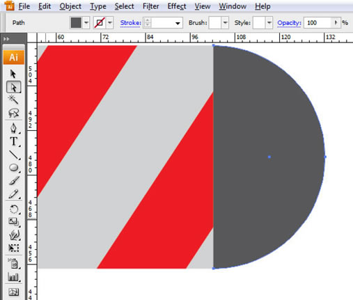This screenshot has height=300, width=353.
Task: Select the Ellipse tool
Action: 13,168
